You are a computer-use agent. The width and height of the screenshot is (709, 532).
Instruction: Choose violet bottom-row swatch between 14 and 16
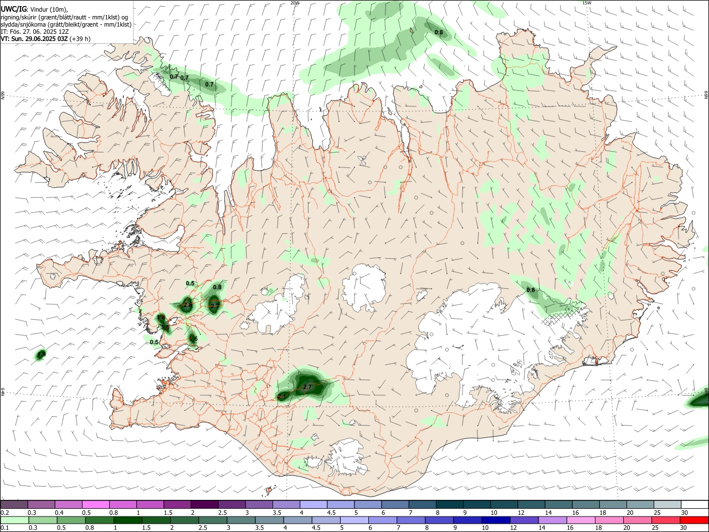click(553, 520)
